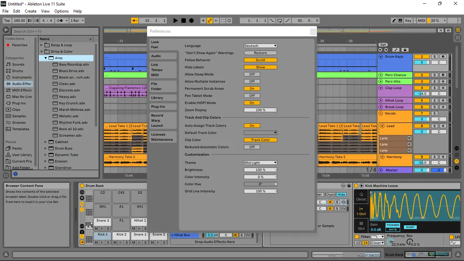Click the tempo field showing 165.00
This screenshot has width=464, height=261.
(x=20, y=21)
